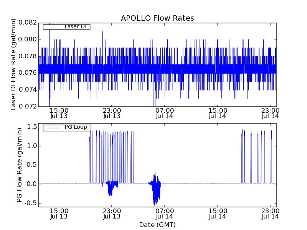Select the 'Laser DI' legend label
The height and width of the screenshot is (230, 307).
click(x=76, y=26)
